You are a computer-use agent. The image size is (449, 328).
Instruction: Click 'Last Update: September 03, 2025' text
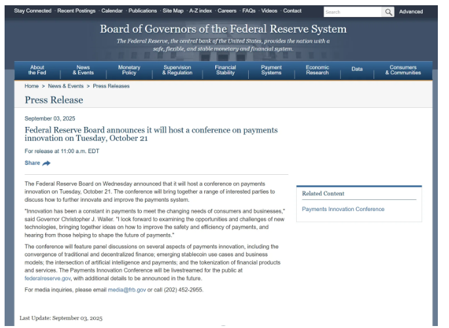[x=61, y=318]
